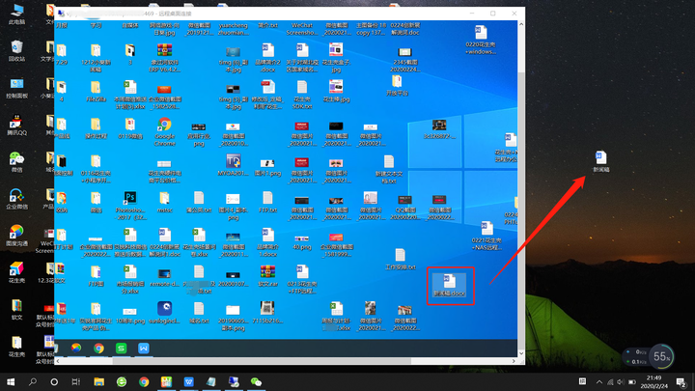
Task: Open 腾讯QQ desktop shortcut
Action: (16, 125)
